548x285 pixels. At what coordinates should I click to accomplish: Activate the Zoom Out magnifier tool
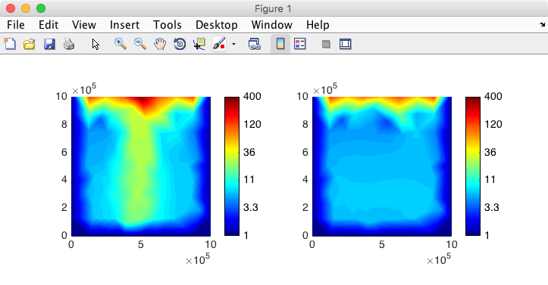point(140,44)
